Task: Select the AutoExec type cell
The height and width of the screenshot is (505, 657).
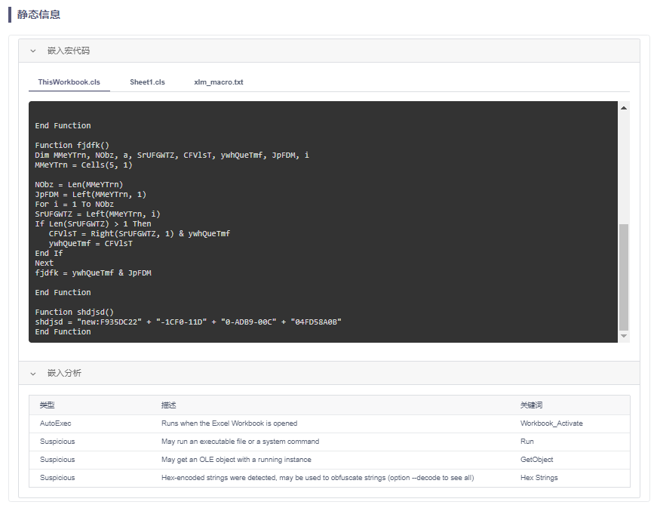Action: pyautogui.click(x=55, y=423)
